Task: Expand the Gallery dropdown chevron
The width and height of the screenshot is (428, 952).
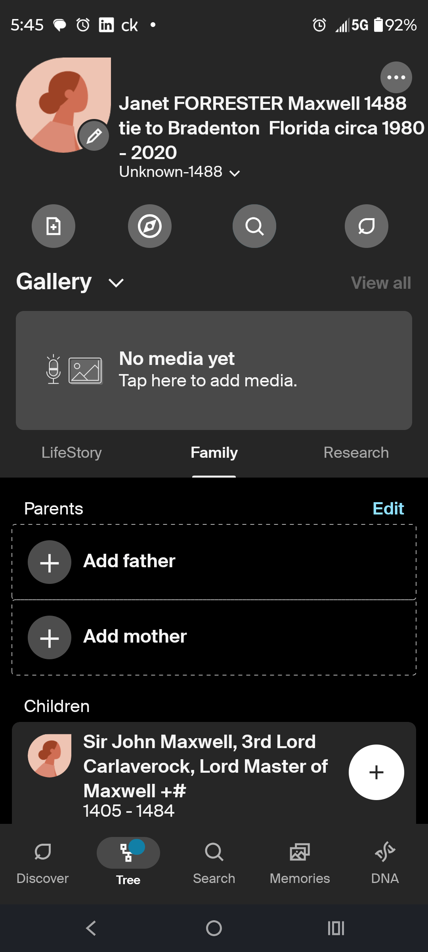Action: pos(116,283)
